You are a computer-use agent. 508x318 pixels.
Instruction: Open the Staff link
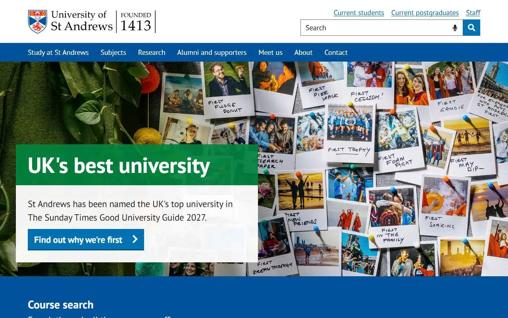coord(473,13)
